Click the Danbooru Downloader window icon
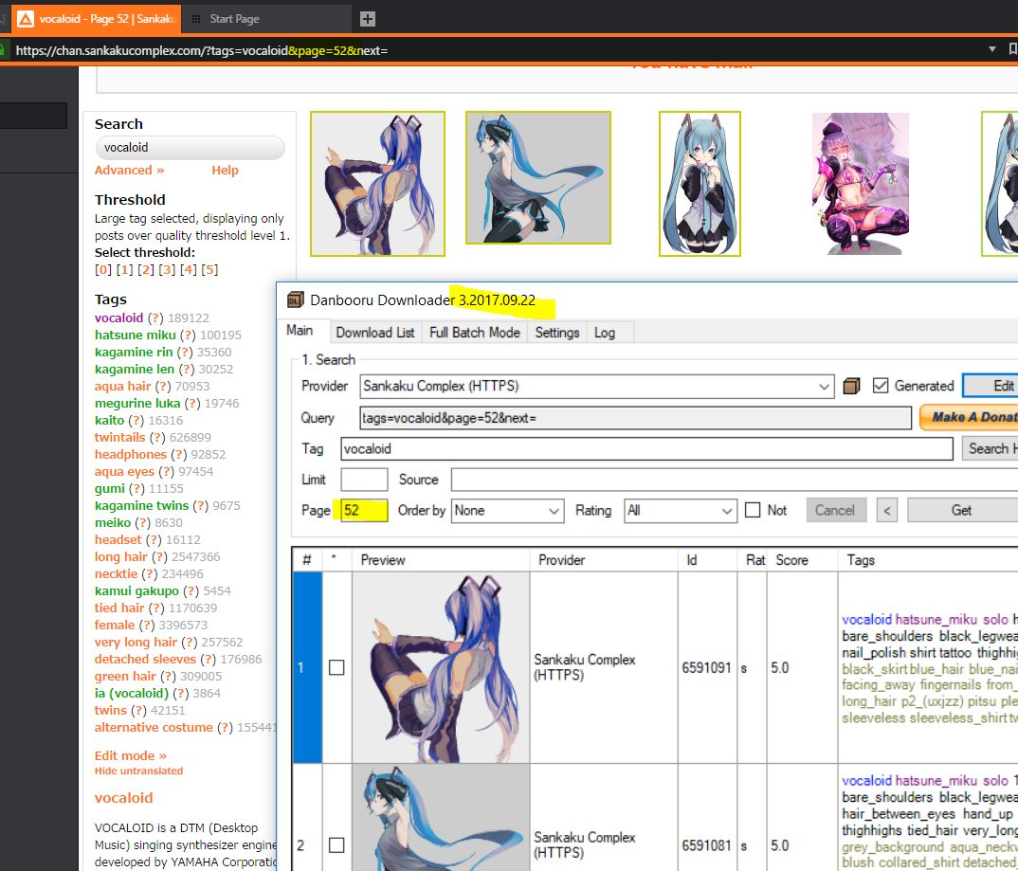 296,299
